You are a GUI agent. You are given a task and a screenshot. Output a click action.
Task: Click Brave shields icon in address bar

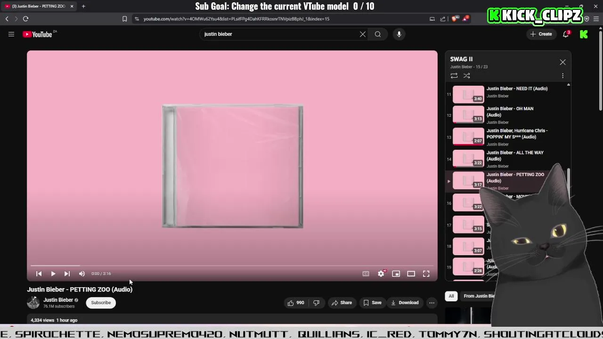pyautogui.click(x=454, y=19)
